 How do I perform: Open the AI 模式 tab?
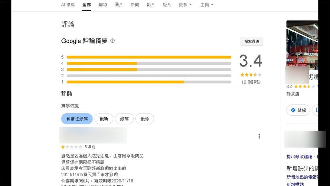coord(68,5)
